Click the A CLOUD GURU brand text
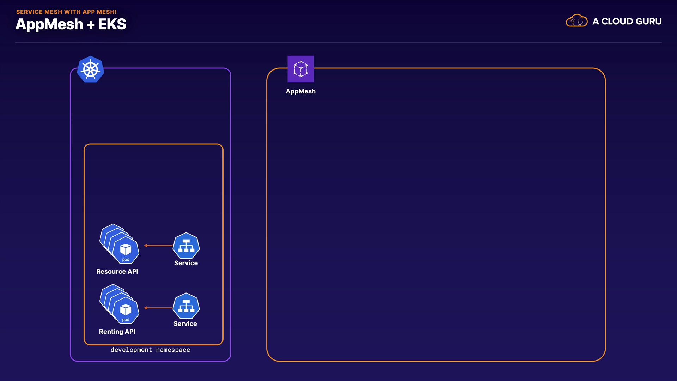The height and width of the screenshot is (381, 677). click(627, 21)
